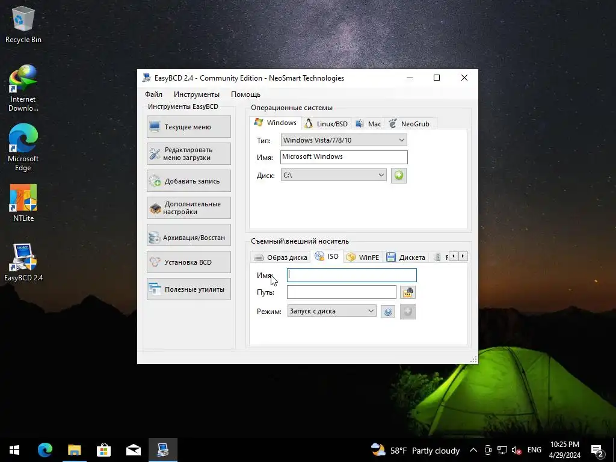
Task: Click the Meet Now tray icon
Action: [x=488, y=450]
